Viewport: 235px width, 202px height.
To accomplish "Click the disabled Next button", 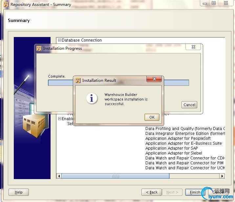I will tap(172, 192).
